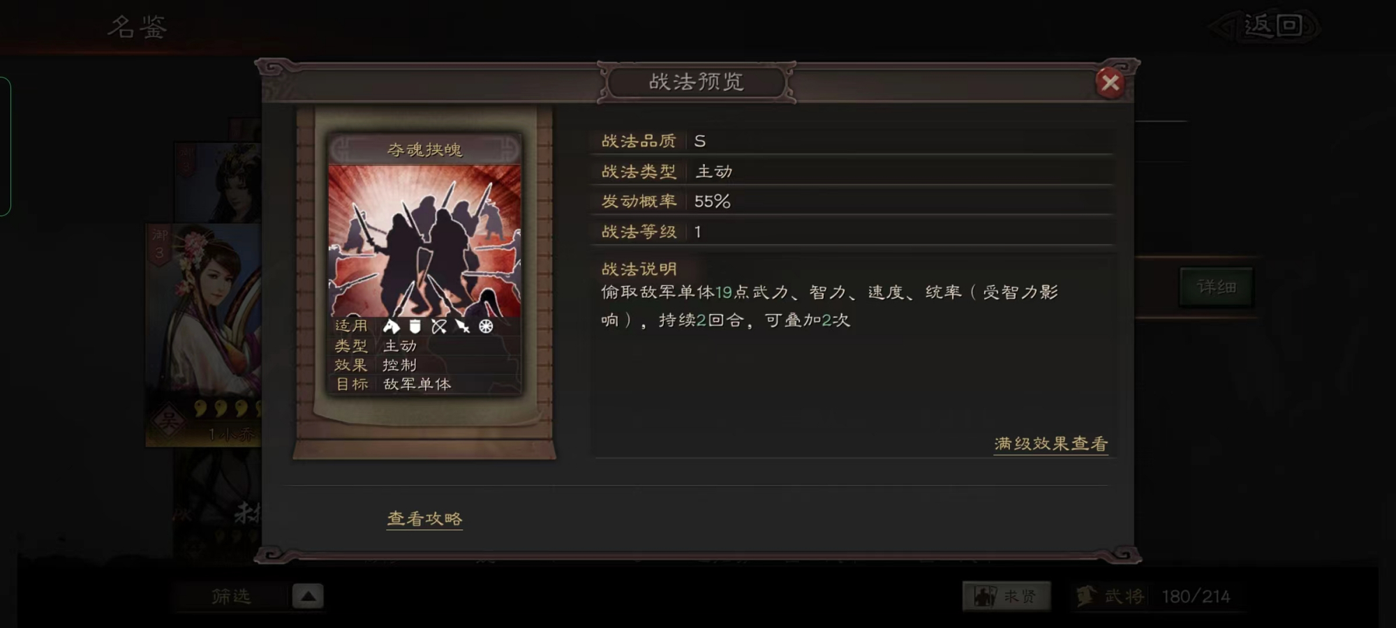1396x628 pixels.
Task: Expand the 筛选 filter arrow
Action: coord(308,597)
